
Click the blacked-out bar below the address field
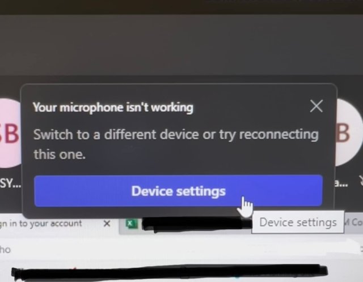click(170, 273)
